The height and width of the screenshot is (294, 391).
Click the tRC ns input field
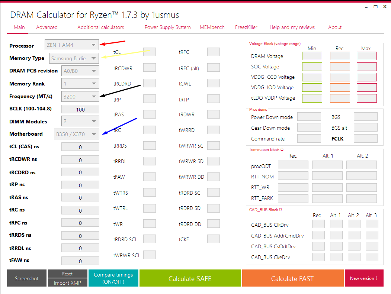[x=80, y=210]
